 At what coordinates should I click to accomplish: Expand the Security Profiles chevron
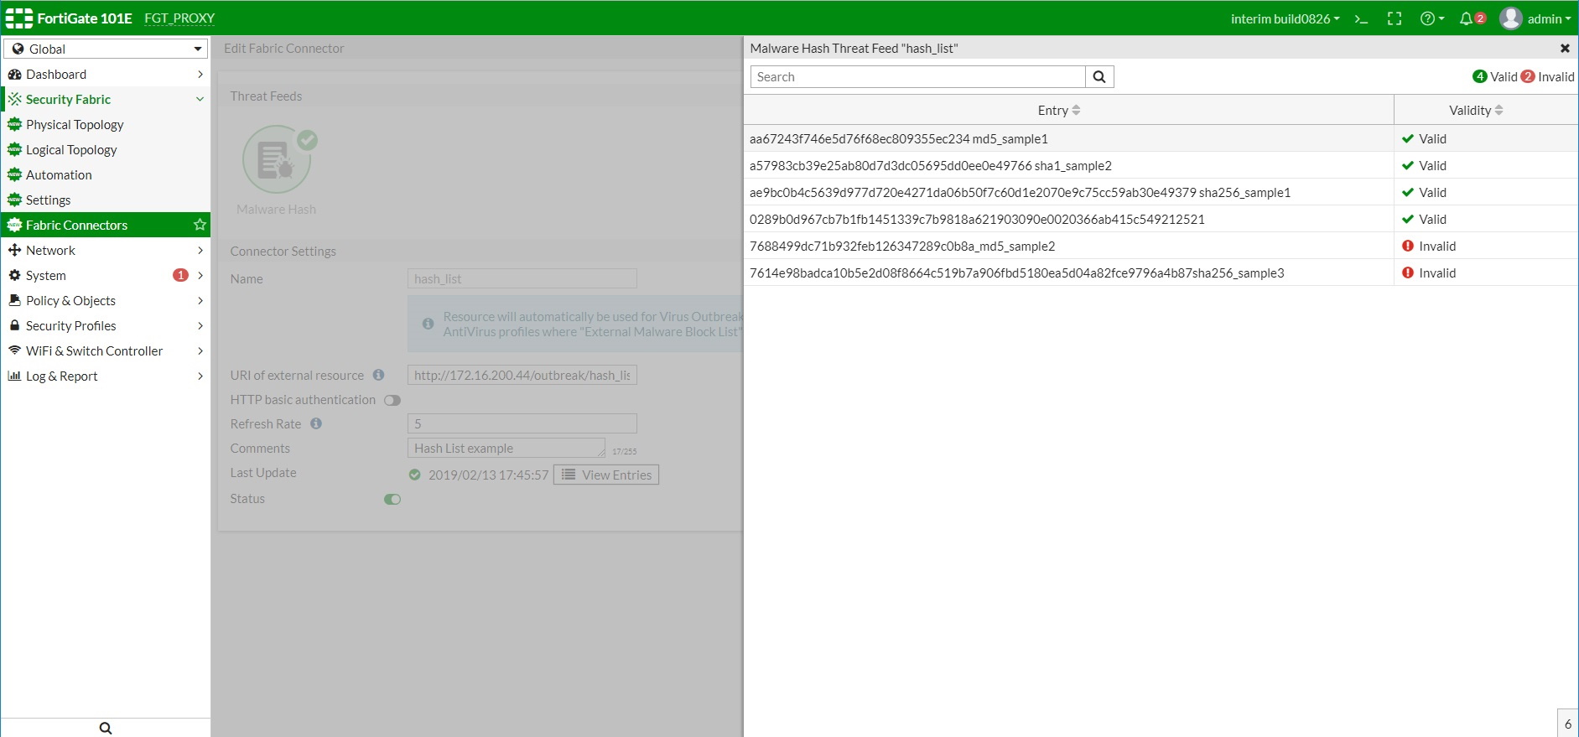pos(200,325)
